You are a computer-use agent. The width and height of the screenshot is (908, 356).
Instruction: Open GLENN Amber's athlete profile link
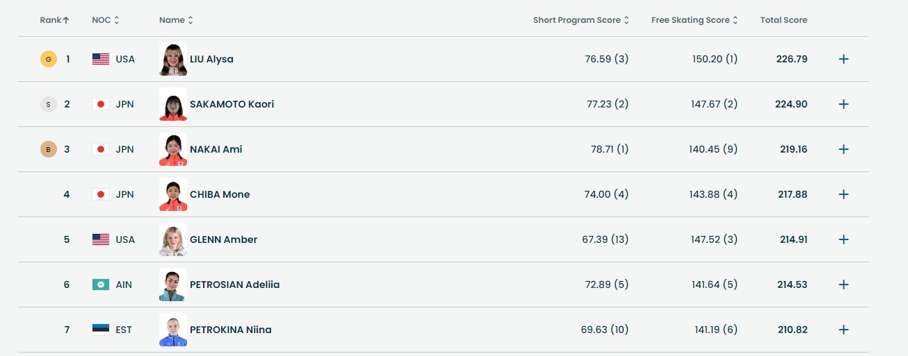tap(223, 239)
